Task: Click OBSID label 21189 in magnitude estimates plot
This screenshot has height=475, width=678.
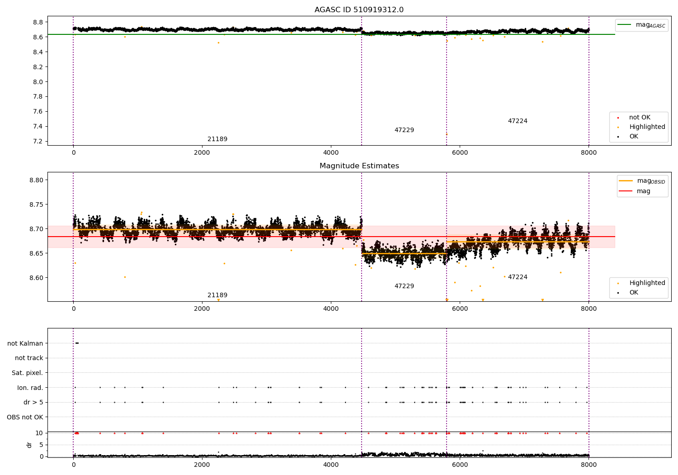Action: click(217, 295)
